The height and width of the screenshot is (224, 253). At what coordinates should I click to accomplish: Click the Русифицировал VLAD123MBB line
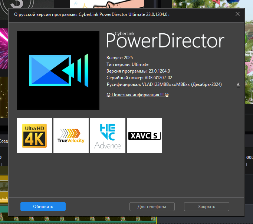(164, 84)
